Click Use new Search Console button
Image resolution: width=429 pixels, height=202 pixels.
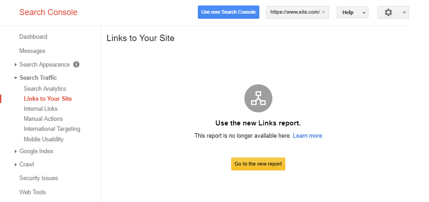tap(228, 12)
